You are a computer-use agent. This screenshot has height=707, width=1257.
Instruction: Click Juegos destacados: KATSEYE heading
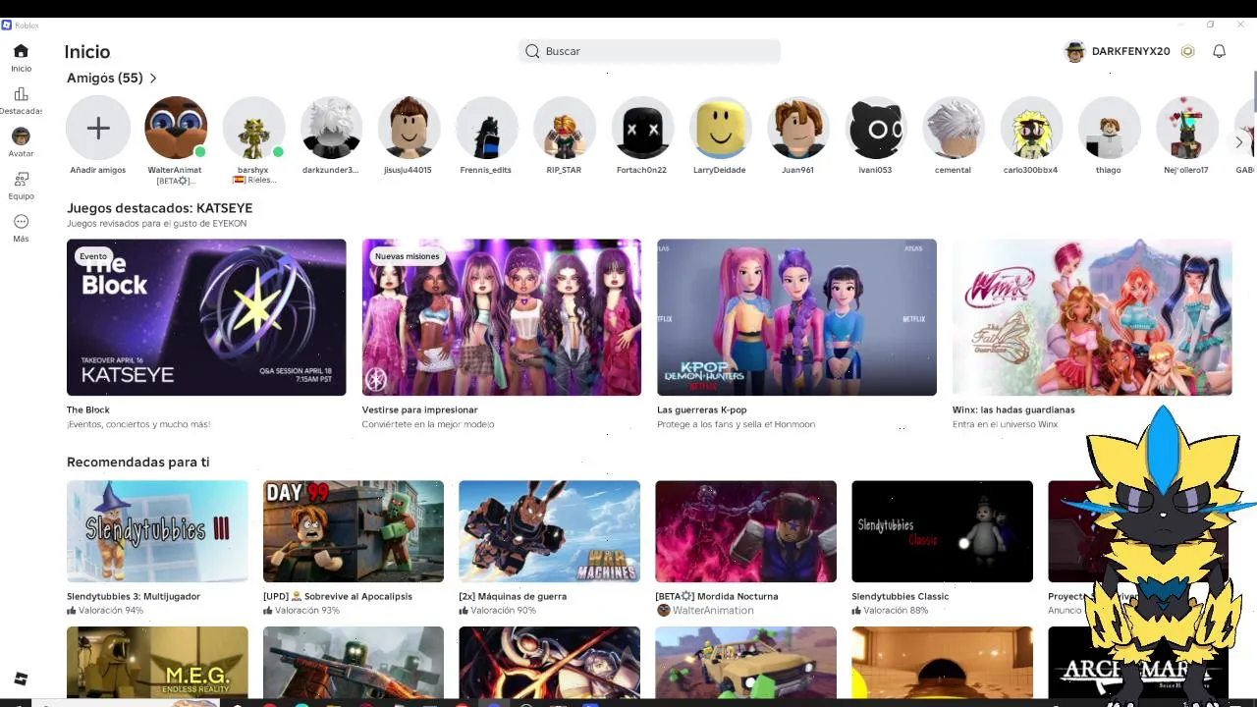159,208
